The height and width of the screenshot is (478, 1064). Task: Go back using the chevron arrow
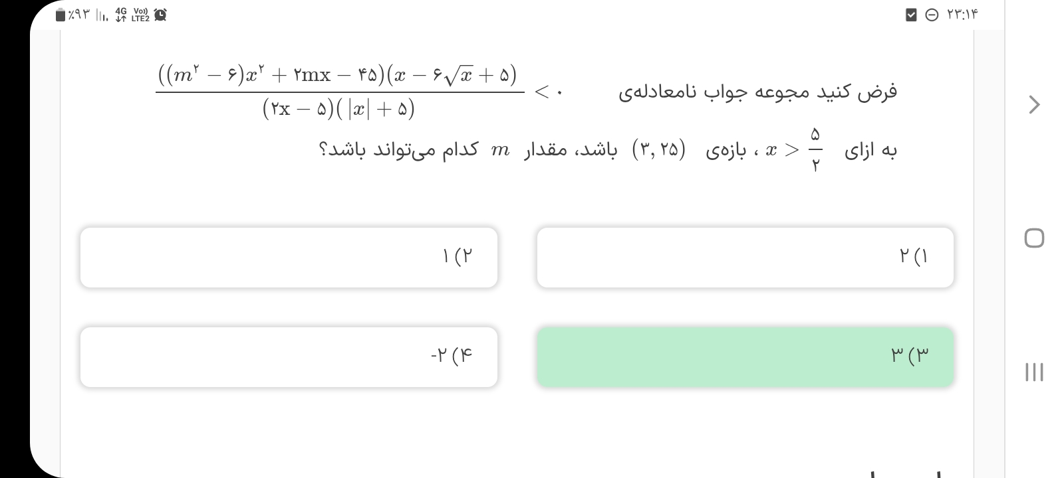(x=1034, y=105)
